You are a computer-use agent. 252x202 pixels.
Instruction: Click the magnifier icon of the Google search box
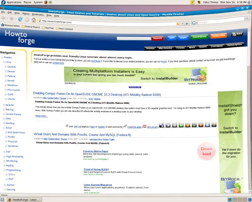[x=247, y=19]
